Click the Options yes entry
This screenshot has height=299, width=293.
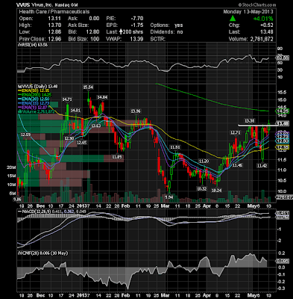(166, 25)
